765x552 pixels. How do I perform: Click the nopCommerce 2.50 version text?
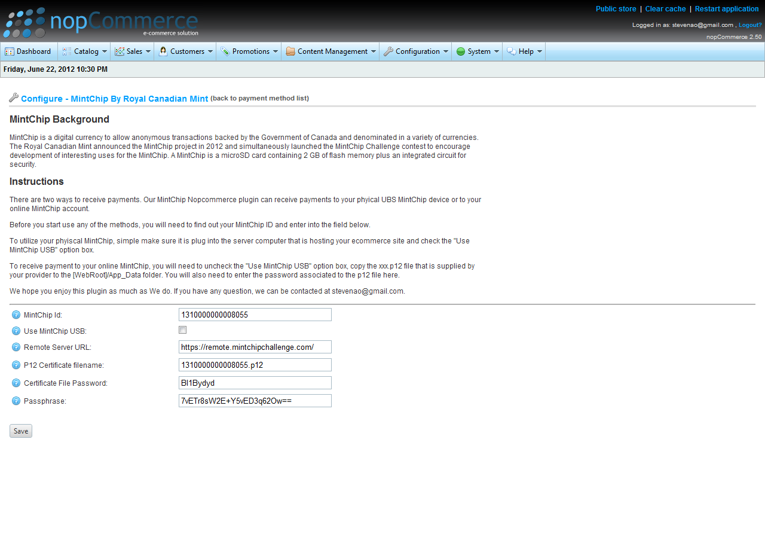(734, 36)
